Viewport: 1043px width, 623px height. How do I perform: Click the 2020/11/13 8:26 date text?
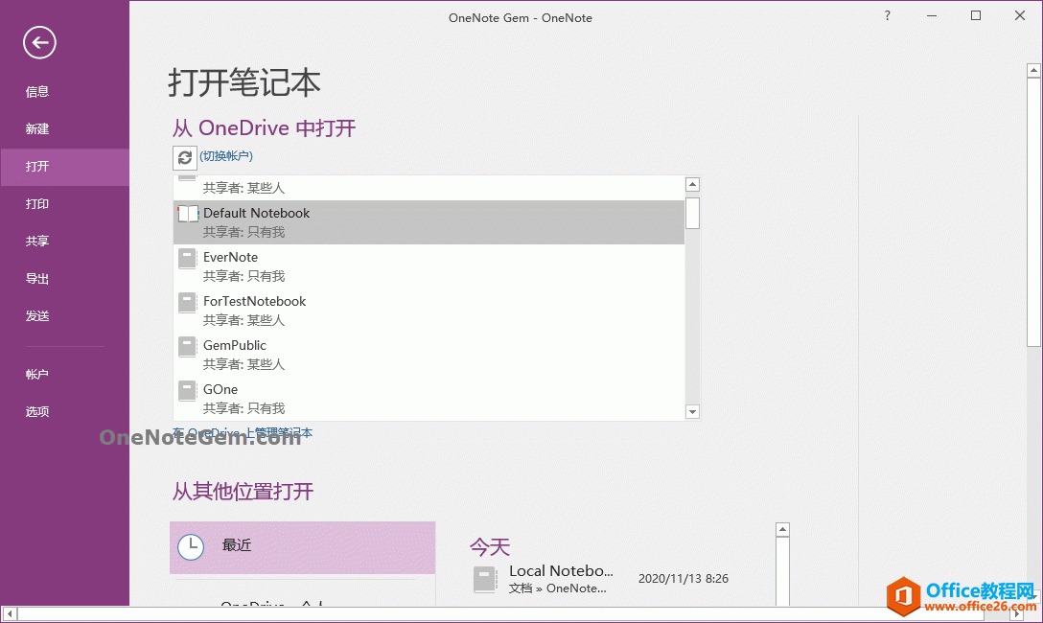pos(684,579)
